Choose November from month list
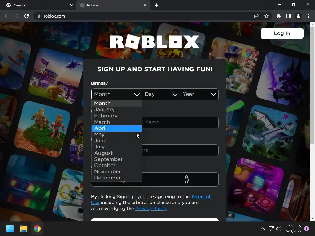This screenshot has width=315, height=236. [117, 172]
